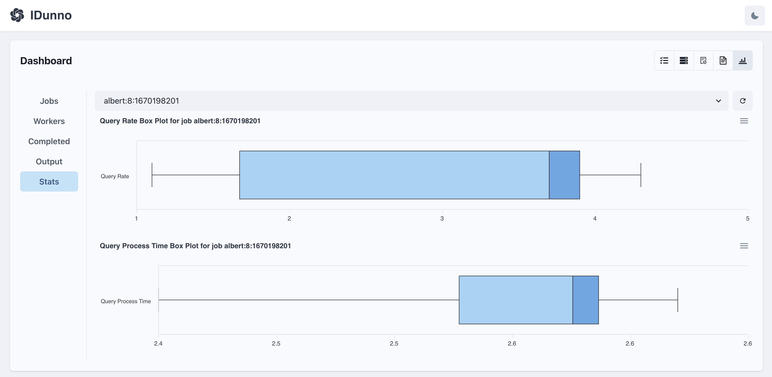Select the Stats sidebar tab
The width and height of the screenshot is (772, 377).
click(49, 182)
